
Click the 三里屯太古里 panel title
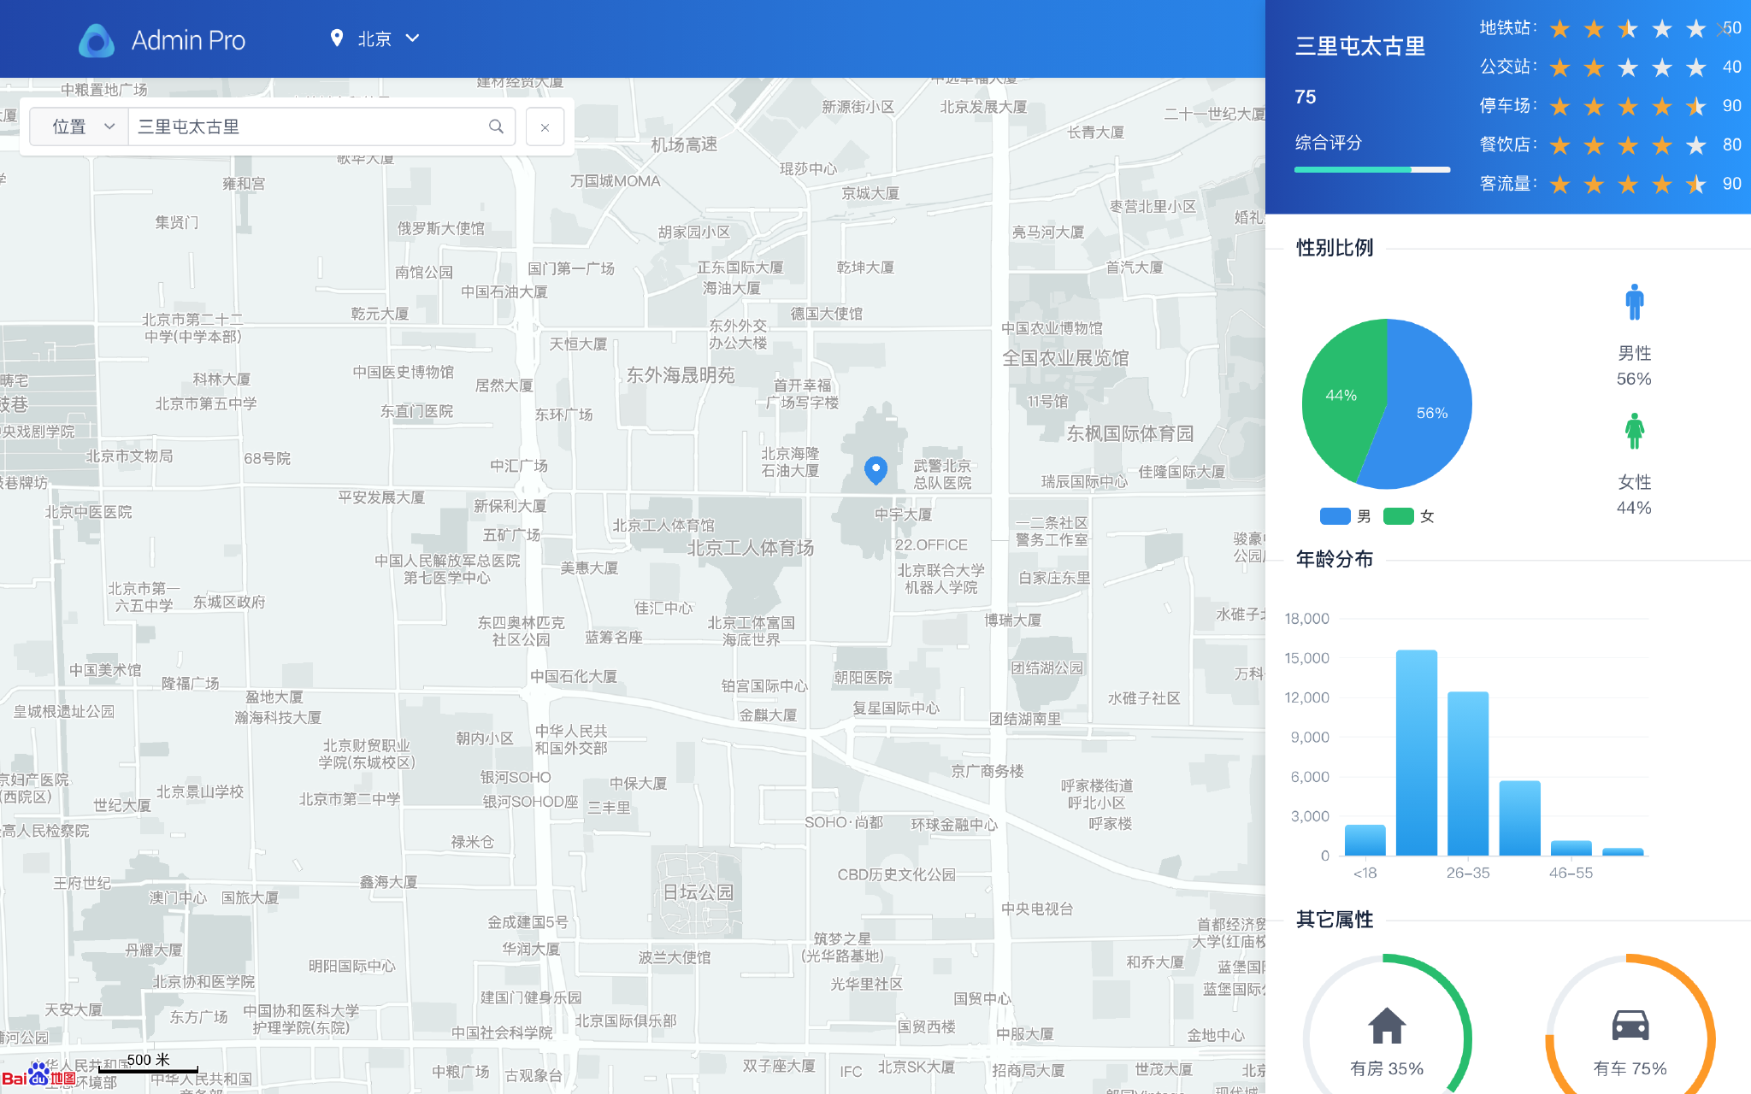[x=1360, y=46]
